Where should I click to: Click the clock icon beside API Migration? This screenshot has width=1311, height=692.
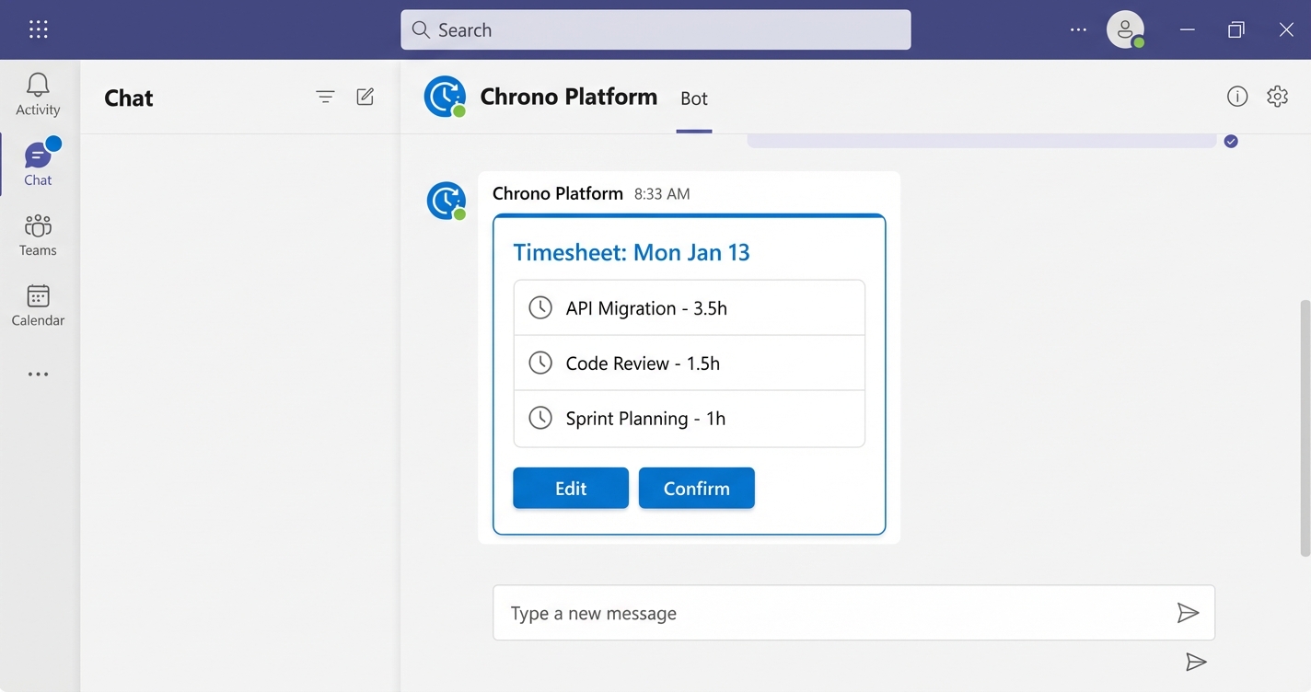click(539, 307)
